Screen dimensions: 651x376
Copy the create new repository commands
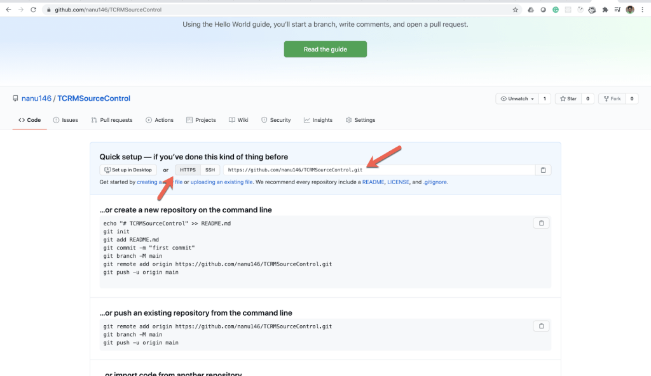pos(541,223)
